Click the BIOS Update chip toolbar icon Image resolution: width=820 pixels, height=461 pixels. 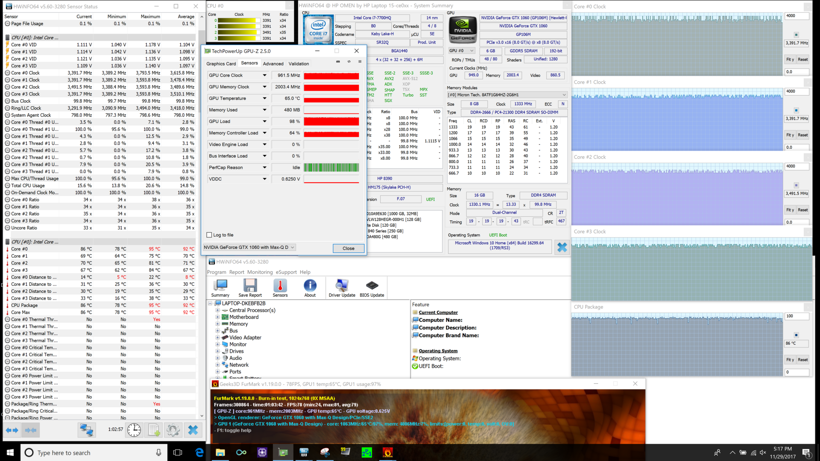372,288
